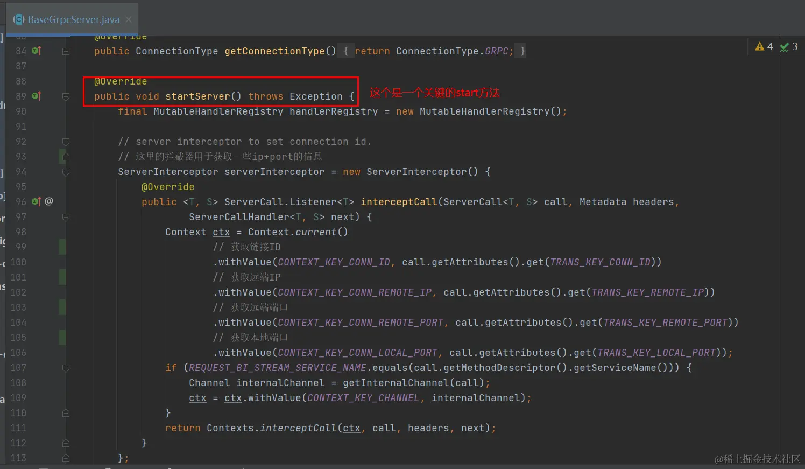Viewport: 805px width, 469px height.
Task: Click the getConnectionType method name
Action: pyautogui.click(x=274, y=51)
